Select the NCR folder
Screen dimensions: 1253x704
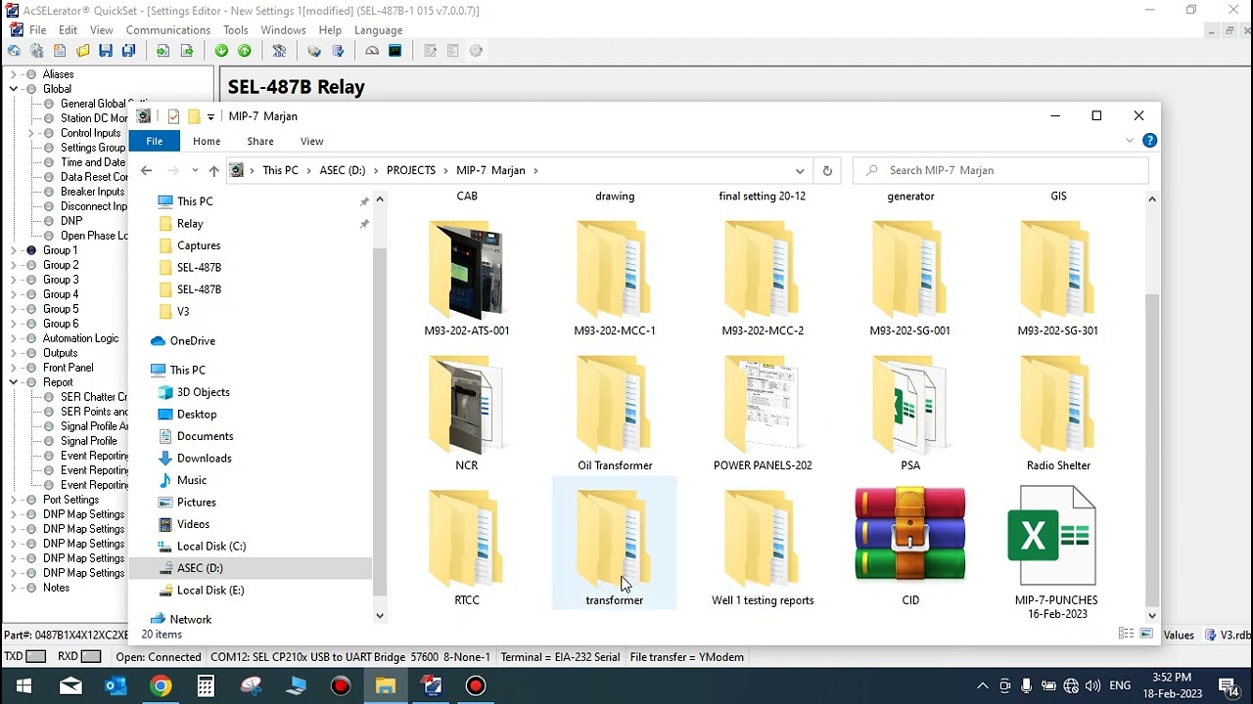point(467,415)
